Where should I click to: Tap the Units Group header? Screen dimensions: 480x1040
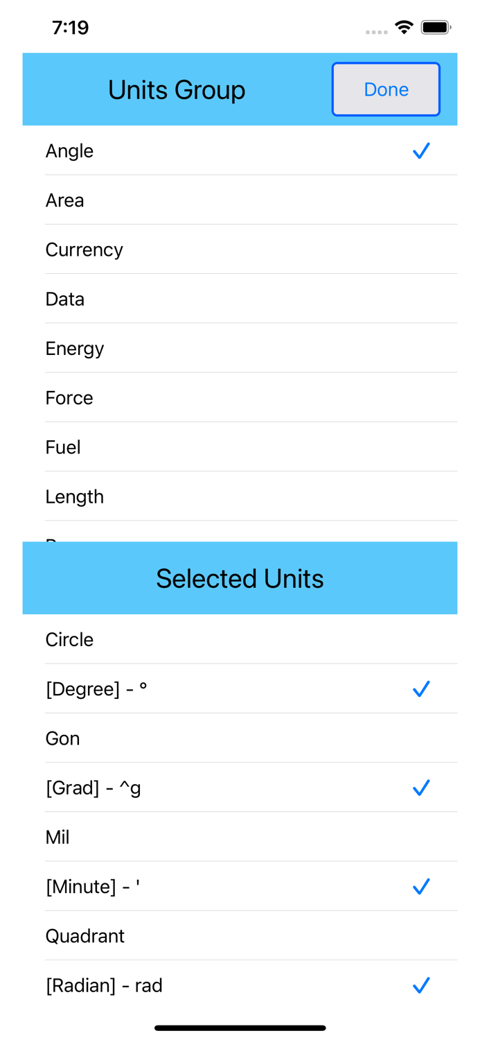(176, 89)
